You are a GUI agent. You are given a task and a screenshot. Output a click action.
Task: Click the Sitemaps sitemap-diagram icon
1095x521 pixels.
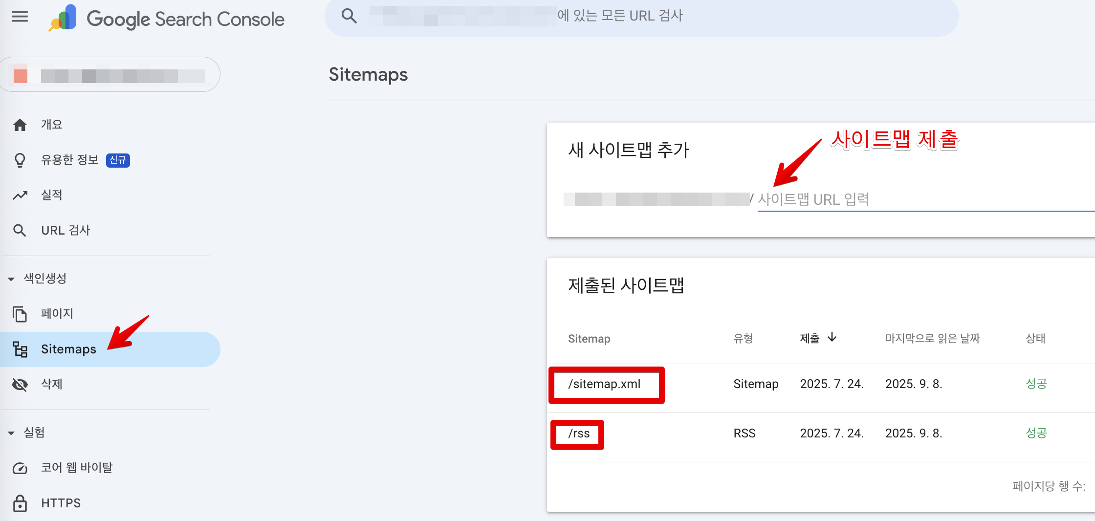click(x=21, y=349)
